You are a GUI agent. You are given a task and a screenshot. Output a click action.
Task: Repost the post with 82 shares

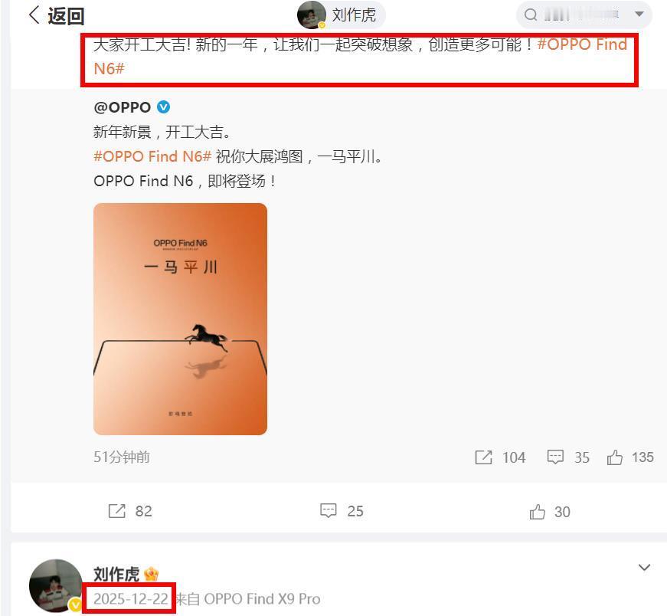117,511
